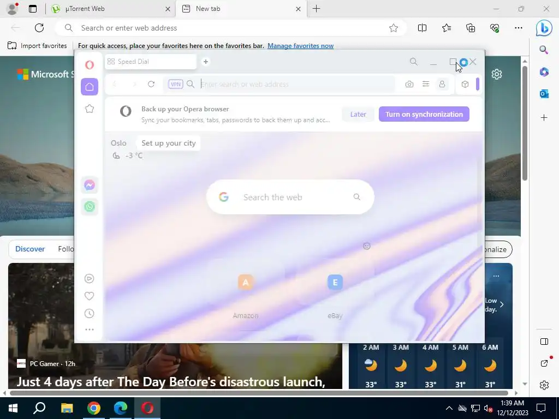Open Microsoft 365 in the Edge sidebar

tap(544, 71)
